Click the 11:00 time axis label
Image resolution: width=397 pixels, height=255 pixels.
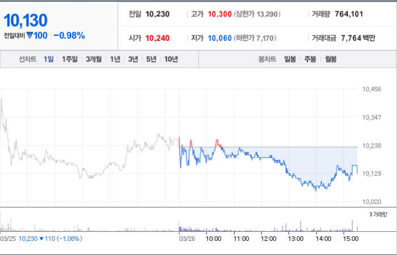click(241, 239)
